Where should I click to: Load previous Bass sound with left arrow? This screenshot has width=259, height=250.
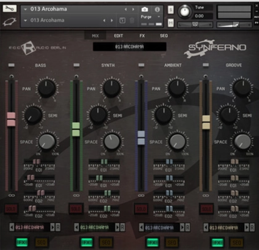click(x=12, y=227)
